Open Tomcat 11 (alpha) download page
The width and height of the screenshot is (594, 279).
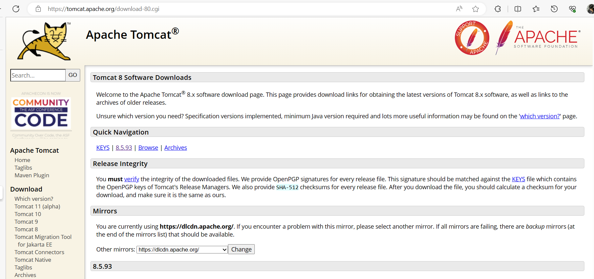(x=37, y=206)
